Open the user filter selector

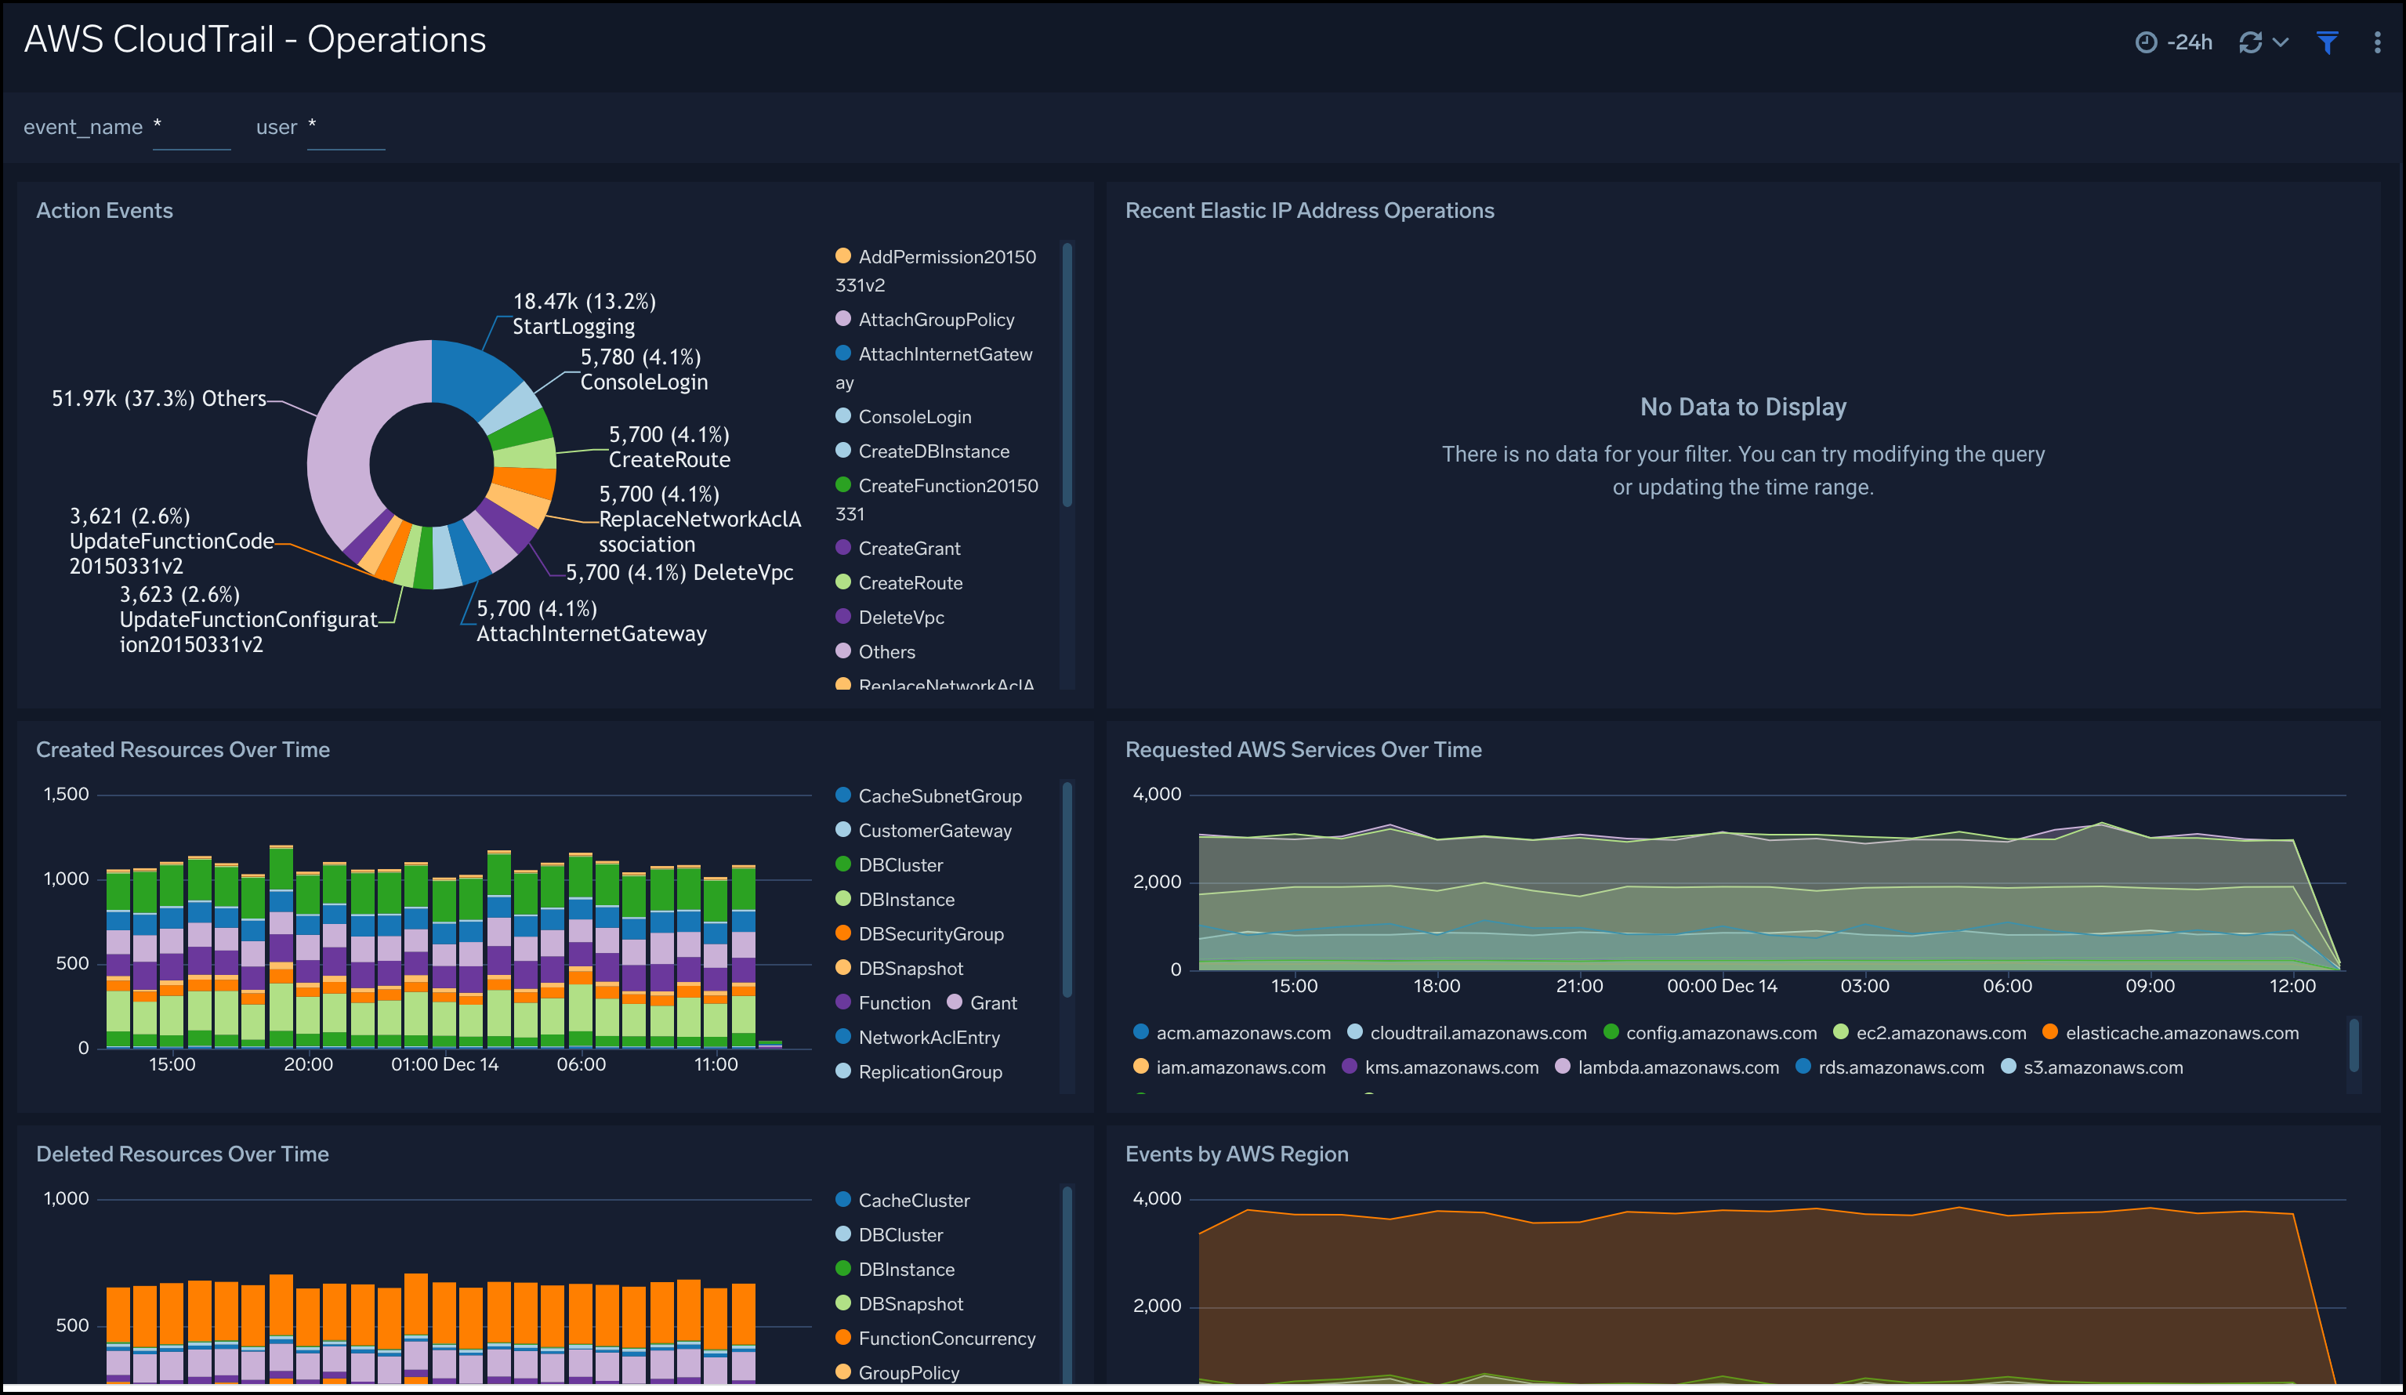click(346, 134)
